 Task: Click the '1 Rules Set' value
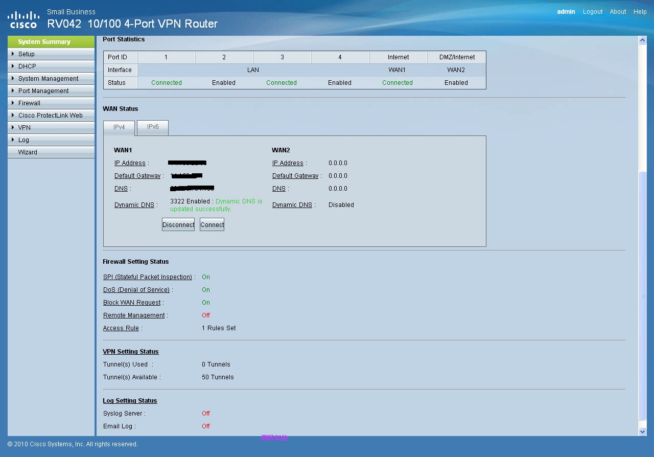pos(219,328)
